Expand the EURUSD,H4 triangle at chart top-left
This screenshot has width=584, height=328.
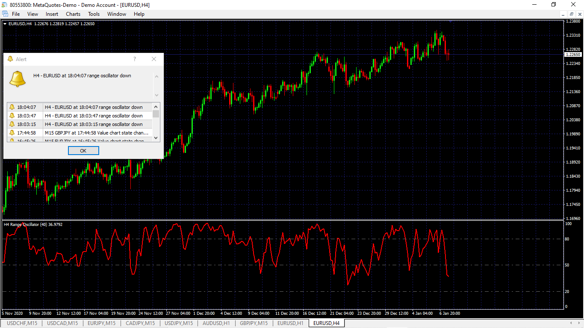[5, 24]
